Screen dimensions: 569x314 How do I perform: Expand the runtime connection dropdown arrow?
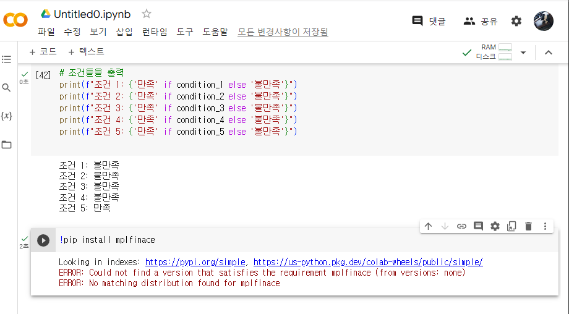(x=523, y=53)
